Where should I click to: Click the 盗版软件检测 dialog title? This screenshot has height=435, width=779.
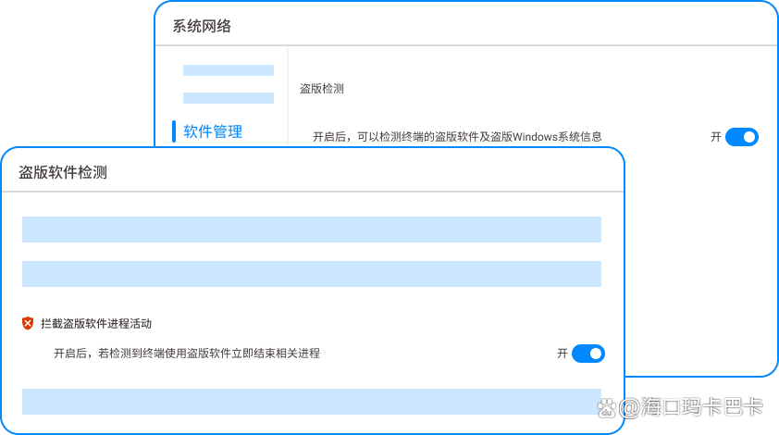[x=63, y=172]
